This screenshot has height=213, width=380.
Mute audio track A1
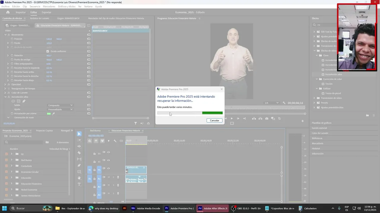[109, 177]
